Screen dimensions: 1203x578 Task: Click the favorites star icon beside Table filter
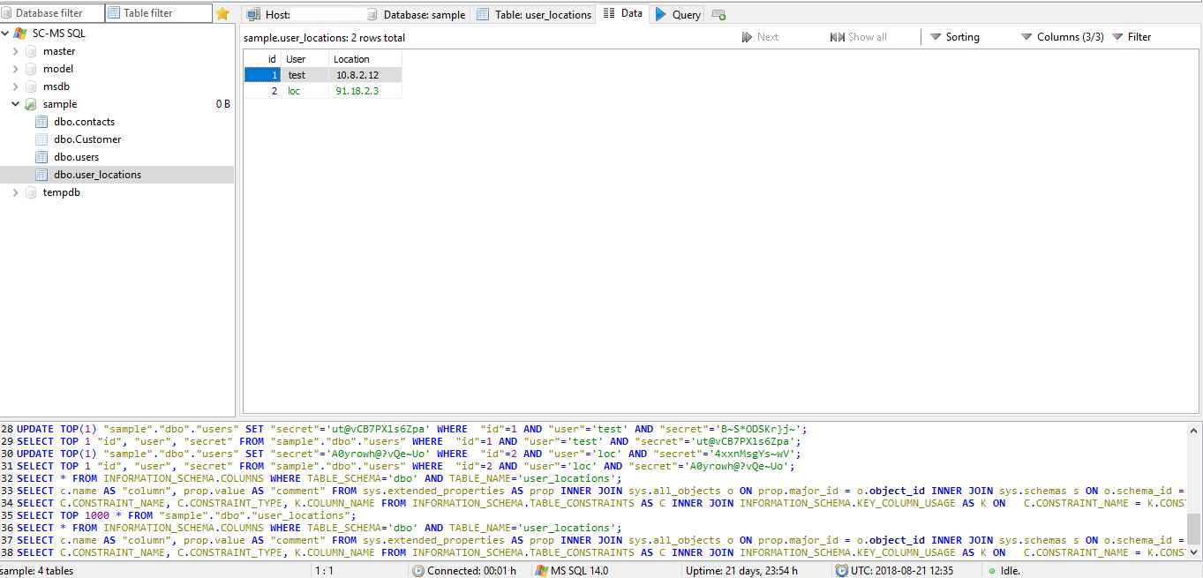tap(222, 13)
